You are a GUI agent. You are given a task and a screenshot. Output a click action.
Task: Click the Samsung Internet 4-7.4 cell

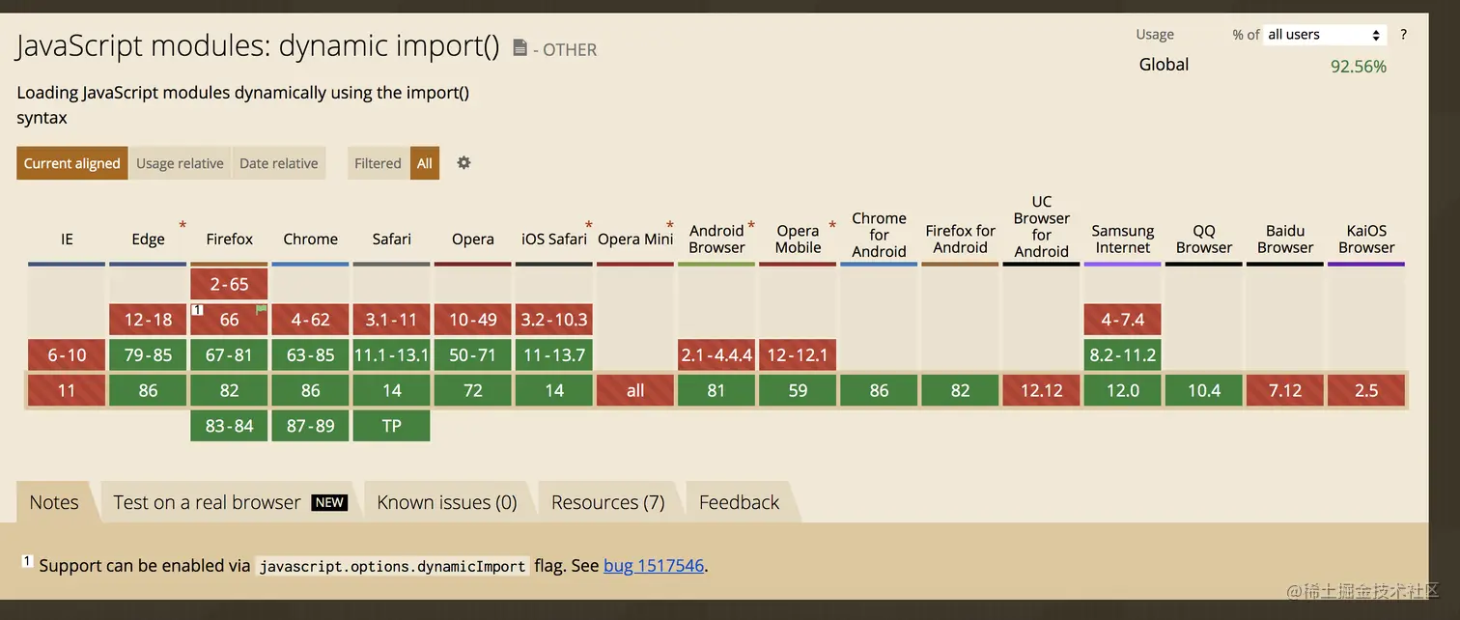(1123, 320)
